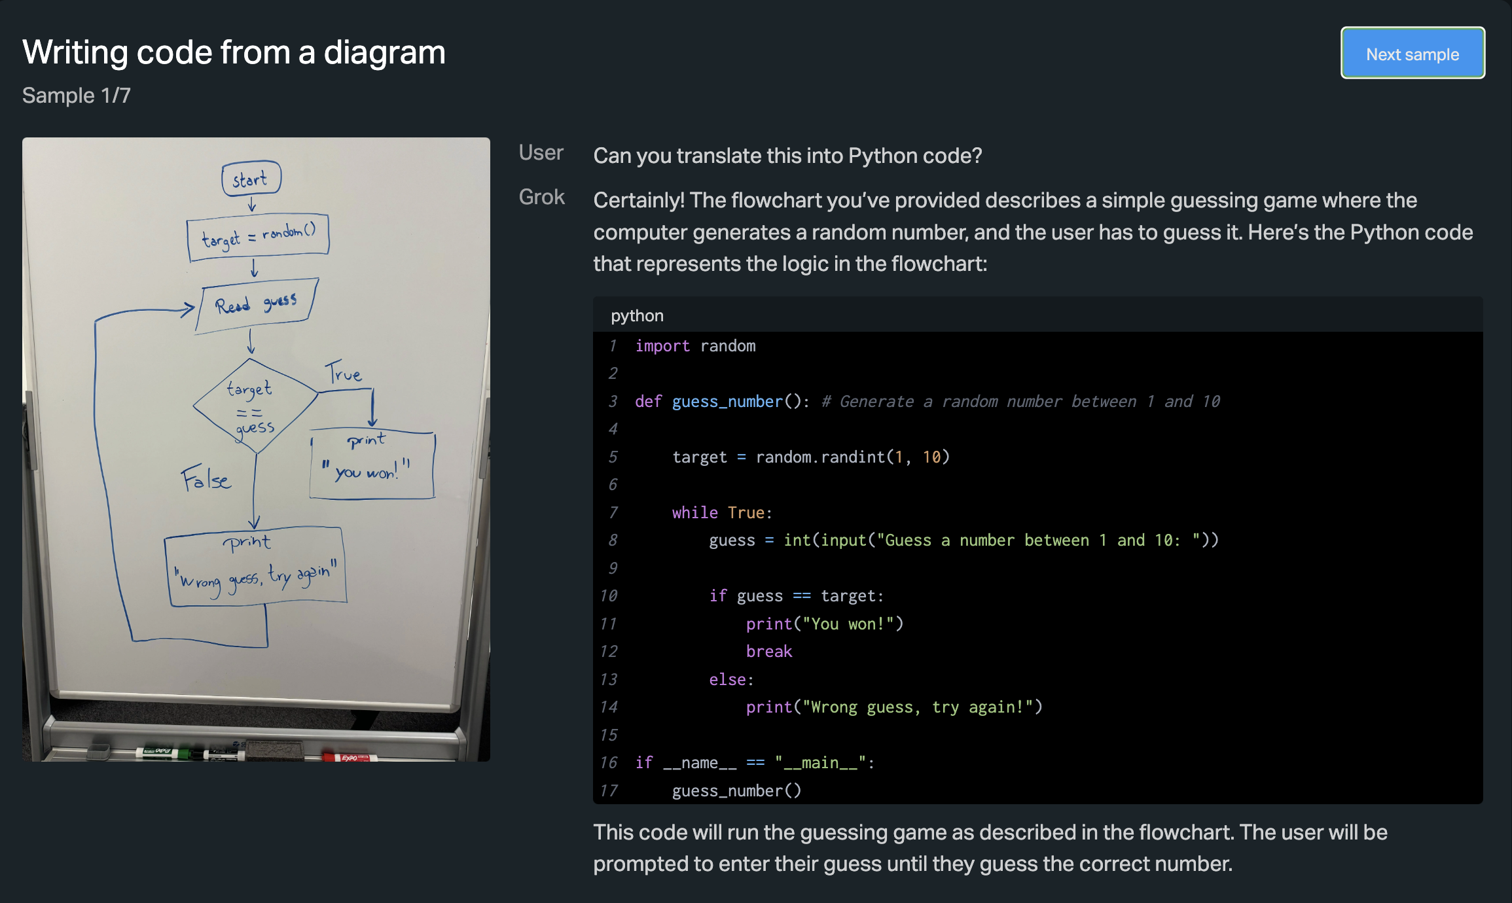Click the 'Wrong guess, try again' flowchart box
The width and height of the screenshot is (1512, 903).
(x=256, y=567)
